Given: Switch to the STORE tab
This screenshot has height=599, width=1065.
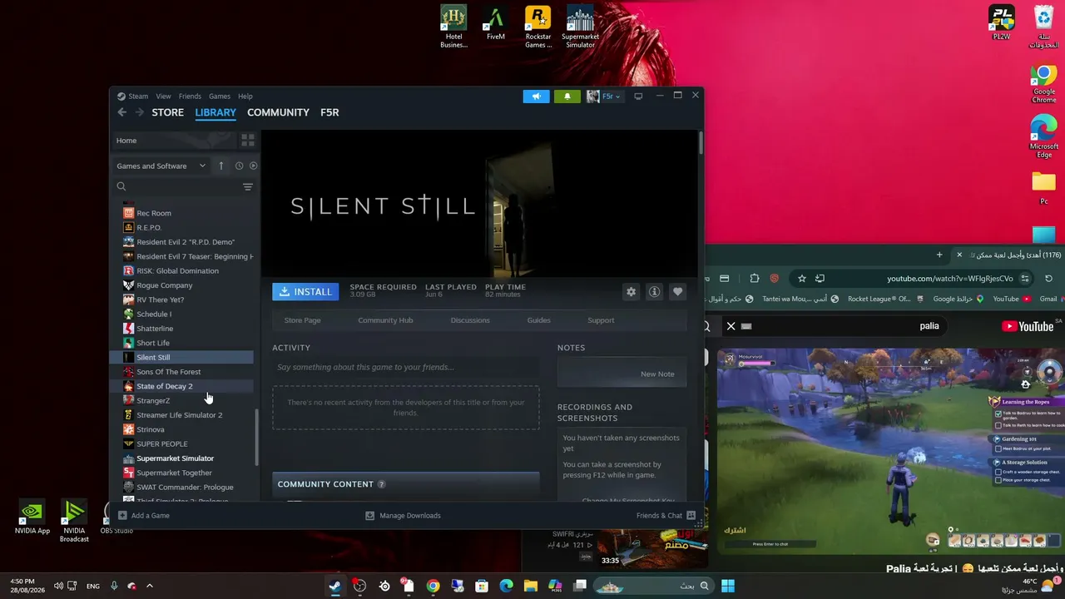Looking at the screenshot, I should (167, 112).
